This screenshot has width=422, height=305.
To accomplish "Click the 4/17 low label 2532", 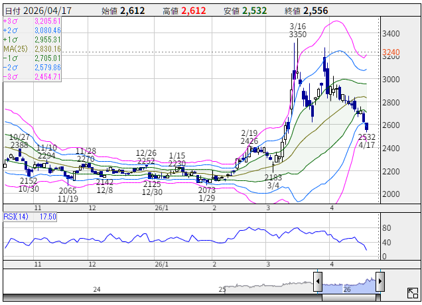I will 367,137.
